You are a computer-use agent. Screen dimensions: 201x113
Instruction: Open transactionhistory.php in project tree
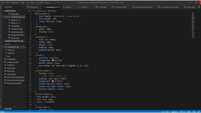coord(15,80)
